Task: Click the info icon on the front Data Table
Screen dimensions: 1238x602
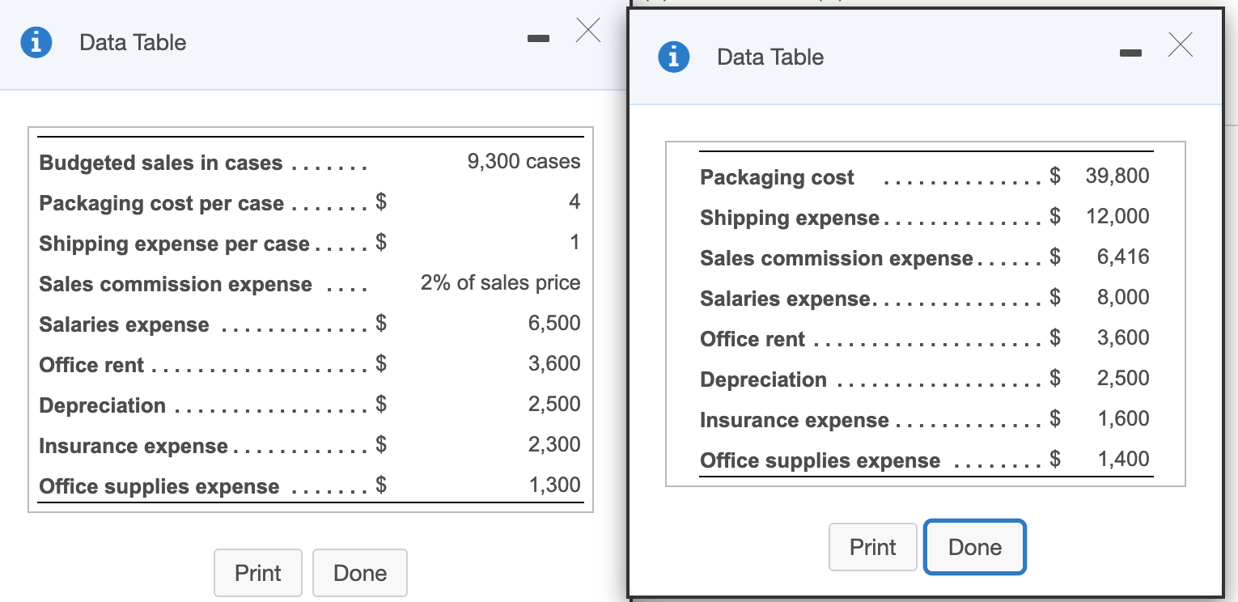Action: coord(674,57)
